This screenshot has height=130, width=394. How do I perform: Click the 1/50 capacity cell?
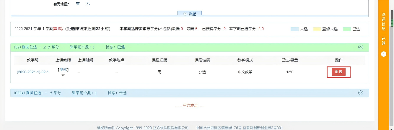[289, 72]
